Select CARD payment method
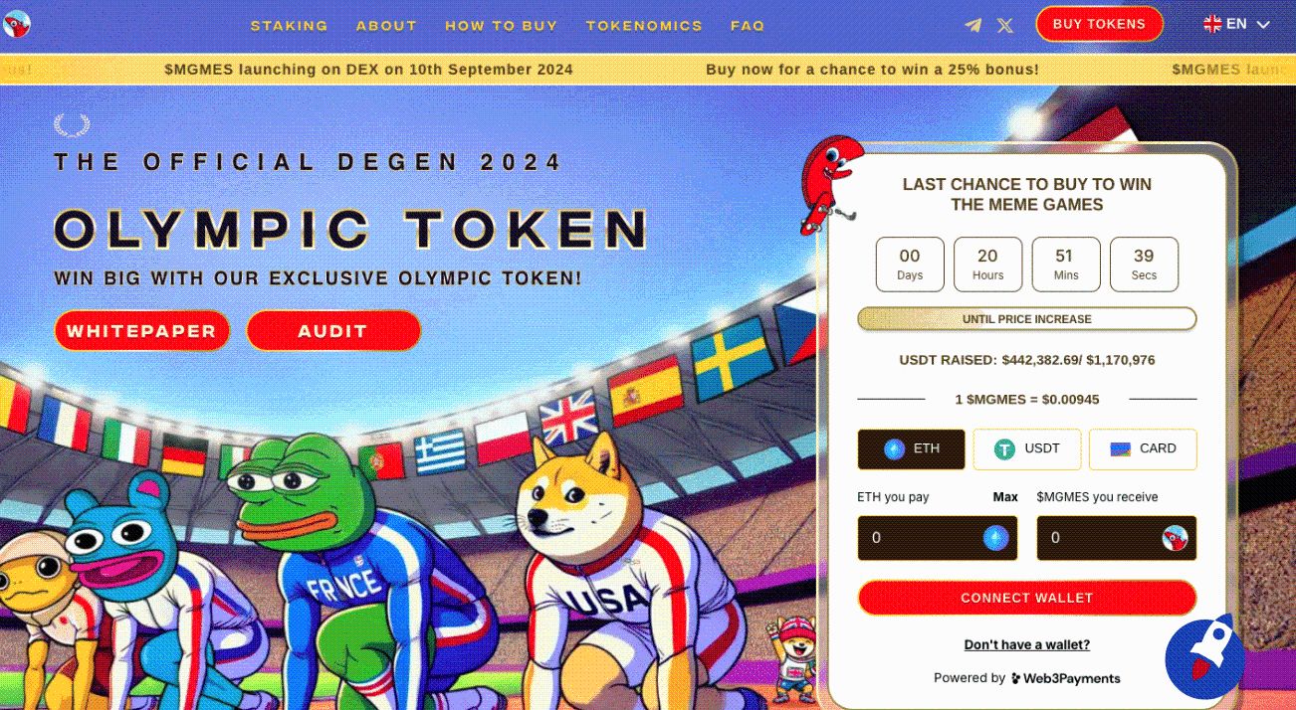 click(1143, 449)
